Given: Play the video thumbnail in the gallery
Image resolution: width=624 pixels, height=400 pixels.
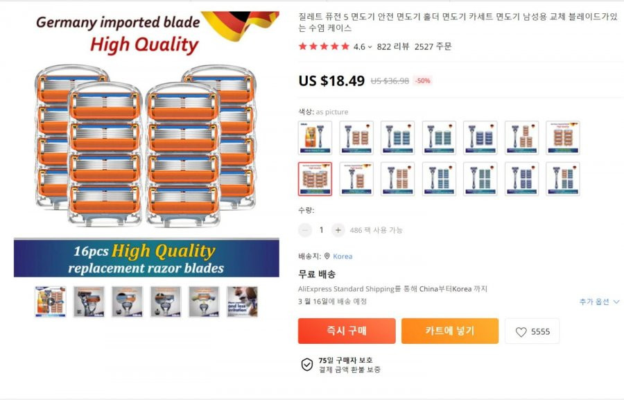Looking at the screenshot, I should [51, 302].
